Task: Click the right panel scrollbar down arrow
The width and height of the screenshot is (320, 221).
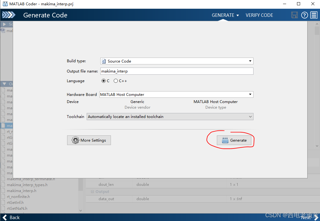Action: (x=317, y=146)
